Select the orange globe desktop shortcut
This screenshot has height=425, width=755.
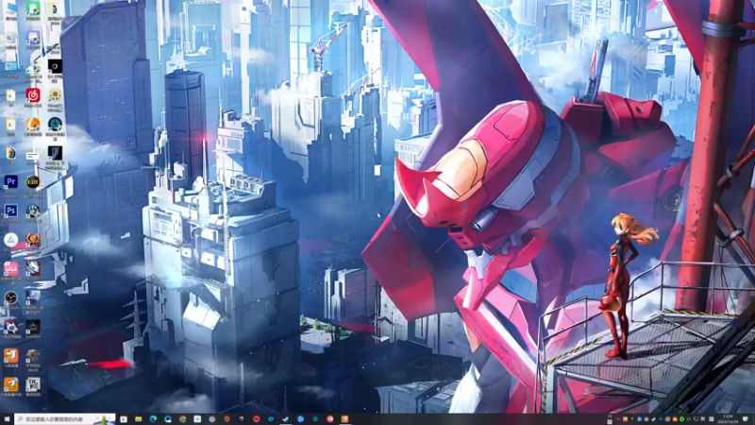(x=33, y=125)
